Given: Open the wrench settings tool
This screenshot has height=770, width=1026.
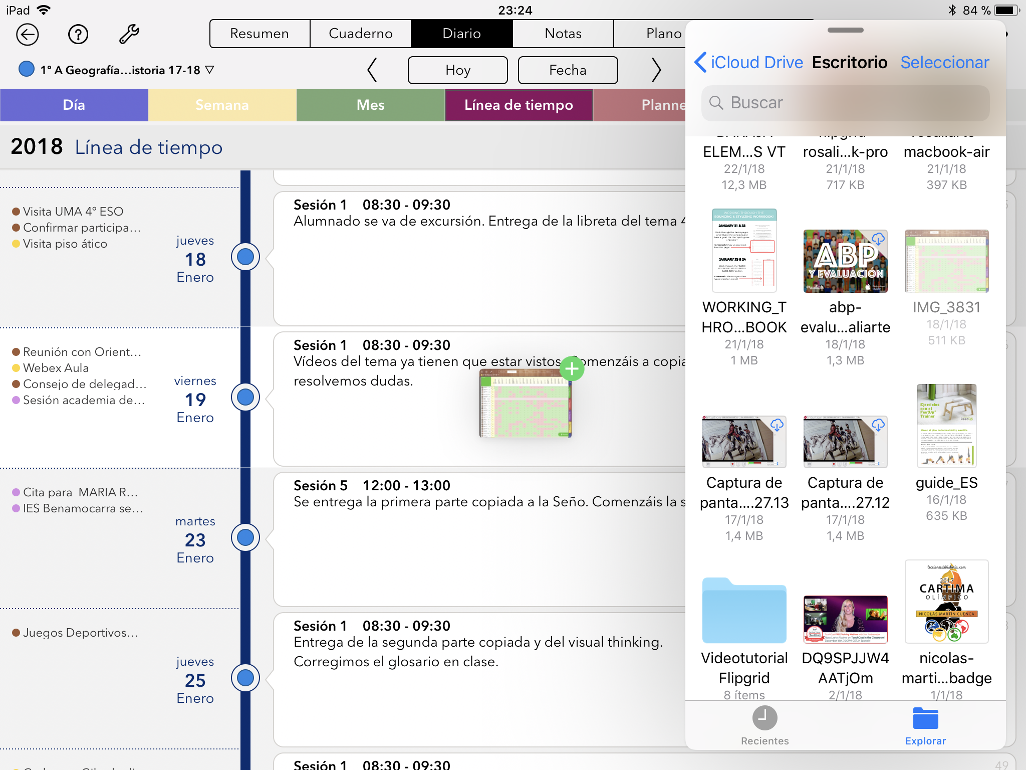Looking at the screenshot, I should [x=129, y=35].
